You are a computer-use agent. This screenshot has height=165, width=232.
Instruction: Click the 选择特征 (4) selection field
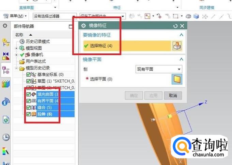pos(127,46)
